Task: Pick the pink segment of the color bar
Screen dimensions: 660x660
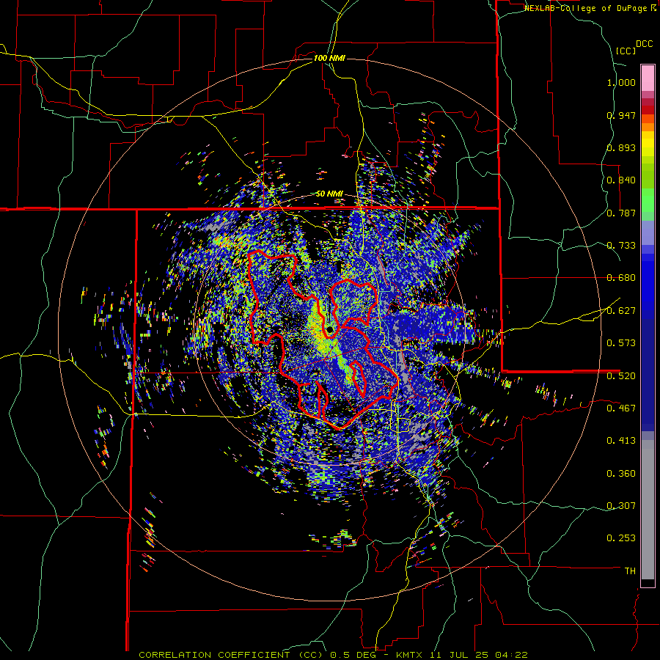Action: tap(648, 78)
